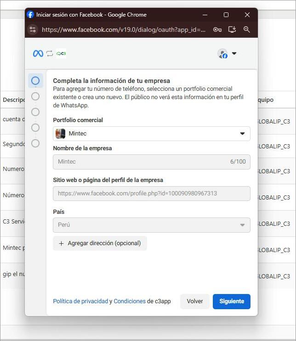The width and height of the screenshot is (296, 341).
Task: Maximize the Facebook login popup window
Action: 226,15
